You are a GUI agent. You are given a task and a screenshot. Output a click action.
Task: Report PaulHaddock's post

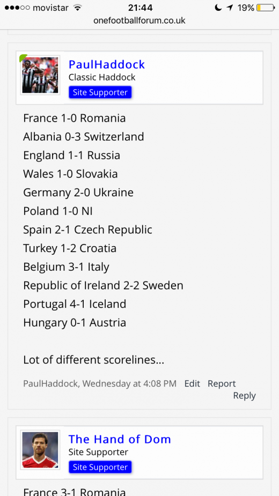(222, 384)
